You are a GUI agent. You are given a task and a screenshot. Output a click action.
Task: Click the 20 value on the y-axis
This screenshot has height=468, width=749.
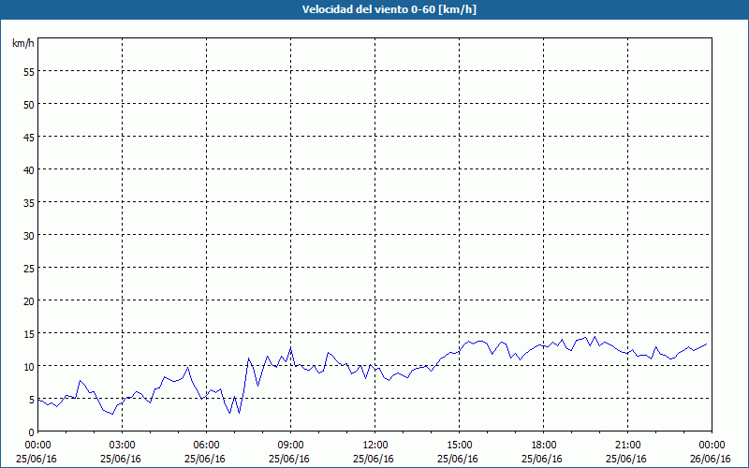(x=28, y=300)
